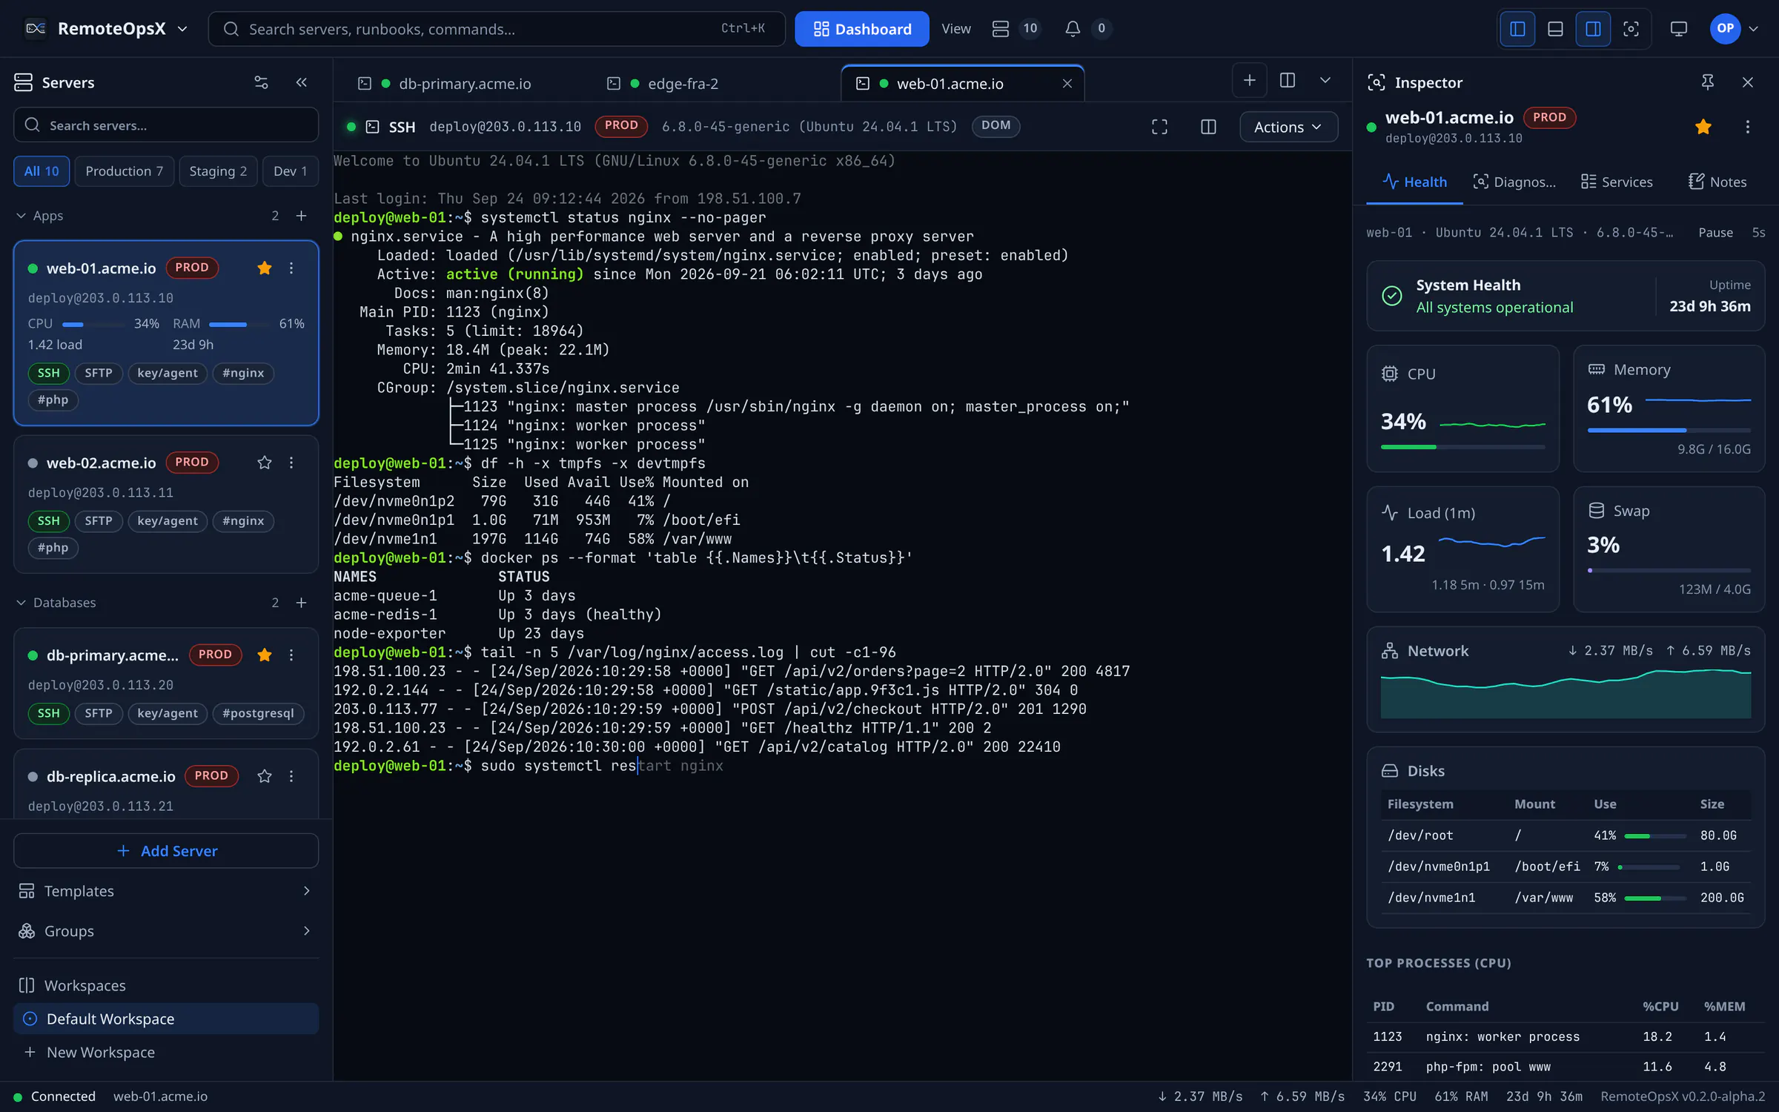Viewport: 1779px width, 1112px height.
Task: Click the servers count icon showing 10
Action: pyautogui.click(x=1001, y=29)
